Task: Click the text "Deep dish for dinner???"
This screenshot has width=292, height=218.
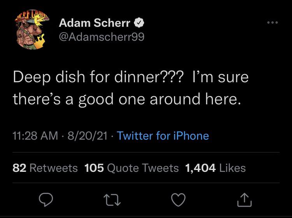Action: tap(98, 77)
